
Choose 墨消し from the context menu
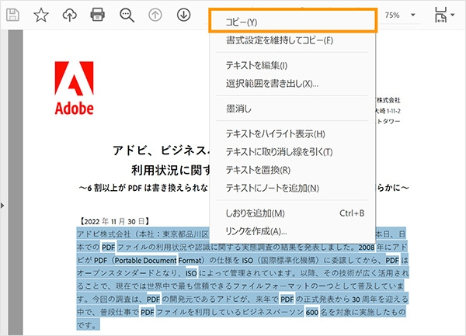(293, 109)
